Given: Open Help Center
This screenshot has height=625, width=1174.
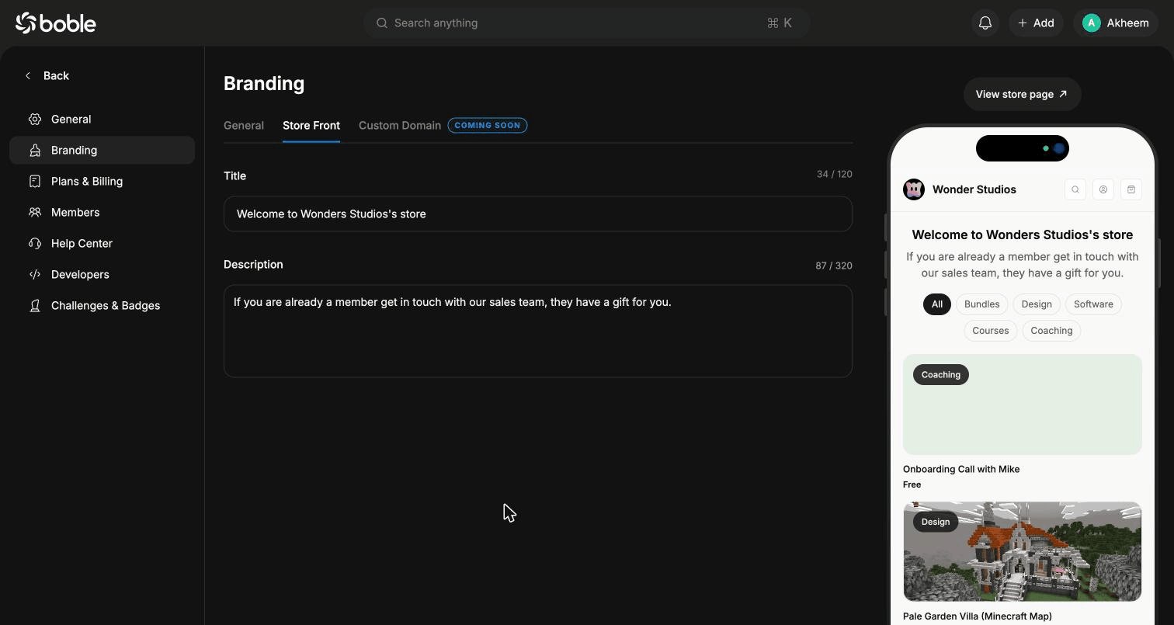Looking at the screenshot, I should (102, 243).
